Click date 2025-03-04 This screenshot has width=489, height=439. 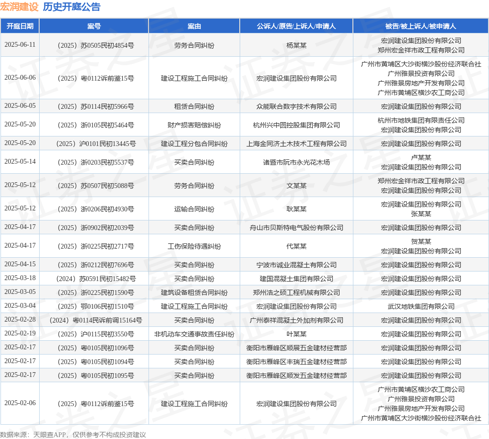pyautogui.click(x=20, y=305)
